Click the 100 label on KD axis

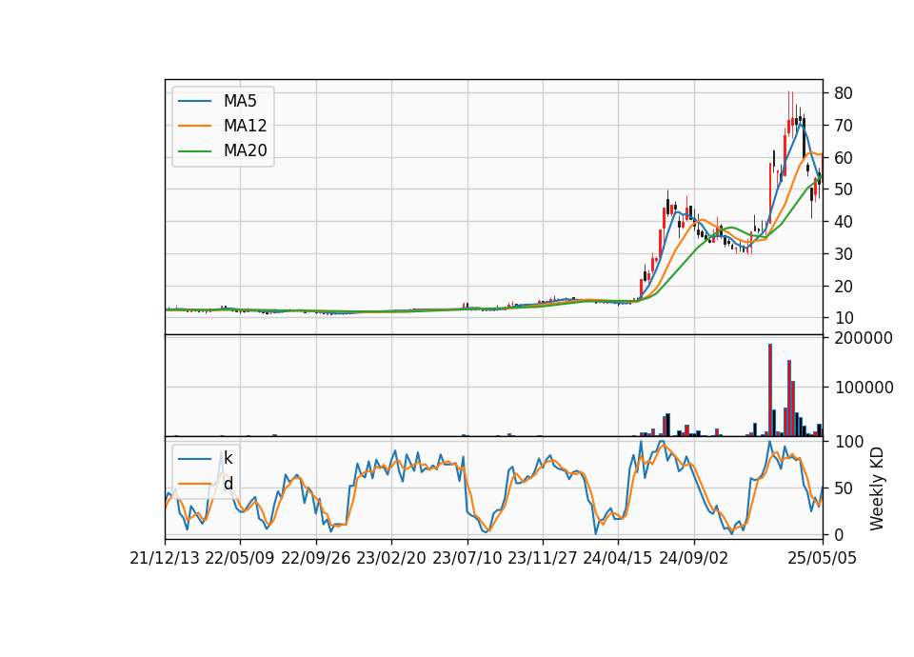coord(849,442)
